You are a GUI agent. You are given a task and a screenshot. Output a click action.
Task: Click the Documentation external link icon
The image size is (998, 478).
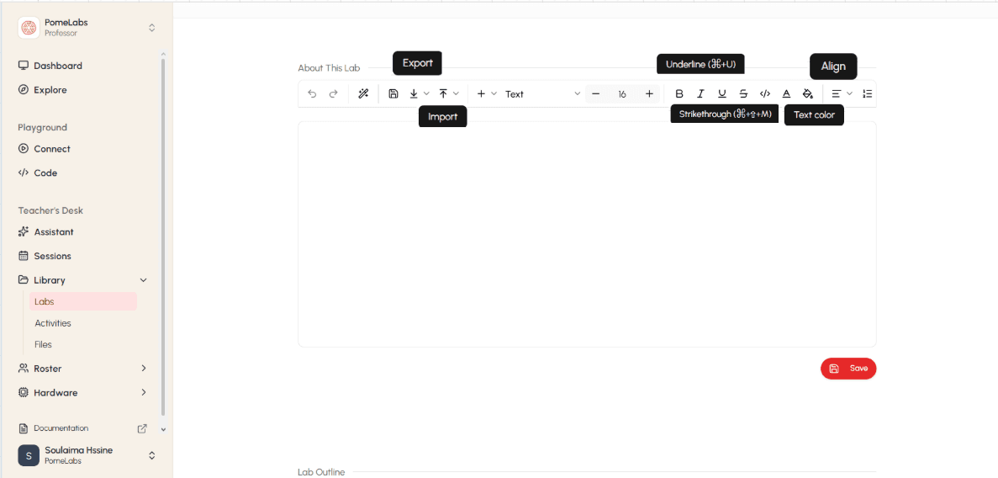pyautogui.click(x=143, y=428)
